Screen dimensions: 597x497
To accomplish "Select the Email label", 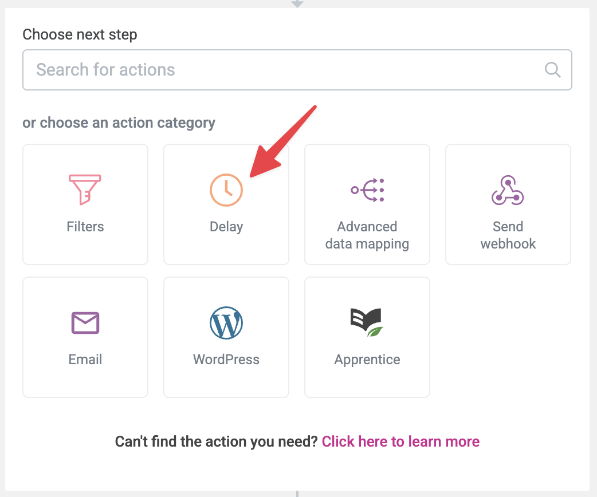I will tap(85, 360).
